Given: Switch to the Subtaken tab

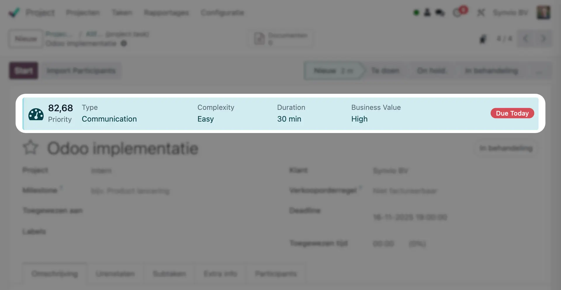Looking at the screenshot, I should point(169,274).
